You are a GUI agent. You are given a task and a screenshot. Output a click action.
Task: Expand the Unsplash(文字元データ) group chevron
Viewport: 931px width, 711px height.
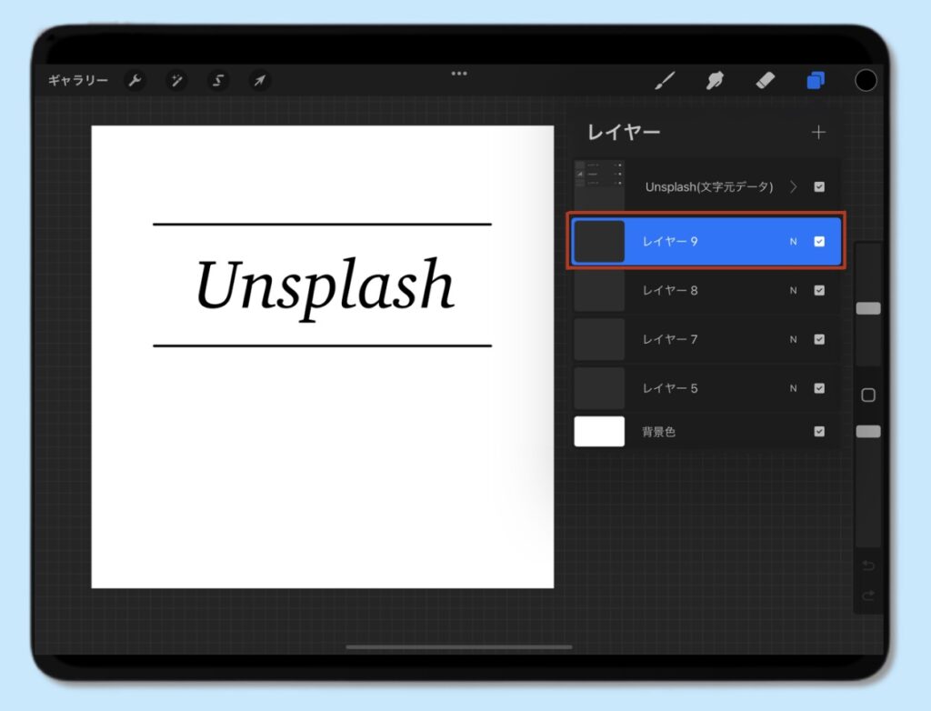[x=793, y=187]
